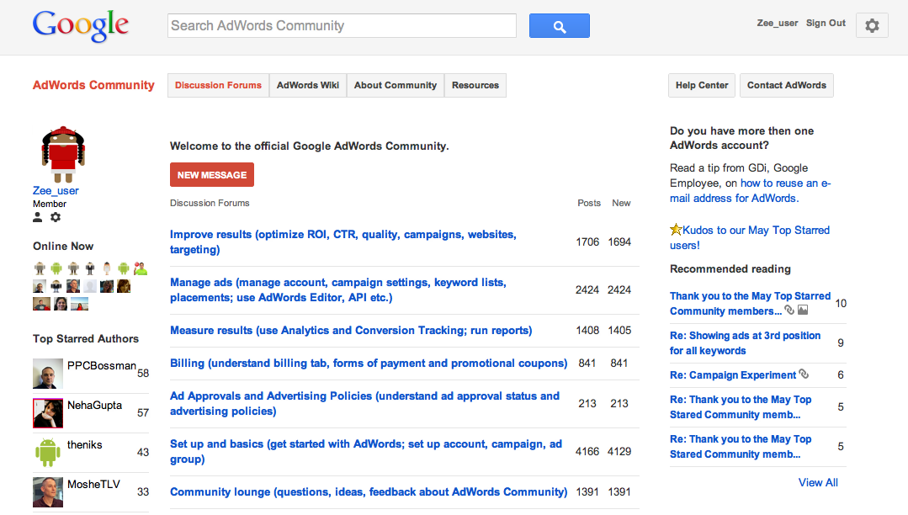Click the new count '1694'
The width and height of the screenshot is (908, 515).
[619, 242]
